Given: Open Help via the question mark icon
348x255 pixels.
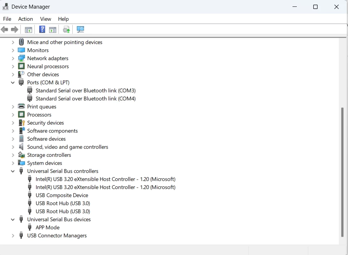Looking at the screenshot, I should pyautogui.click(x=42, y=29).
